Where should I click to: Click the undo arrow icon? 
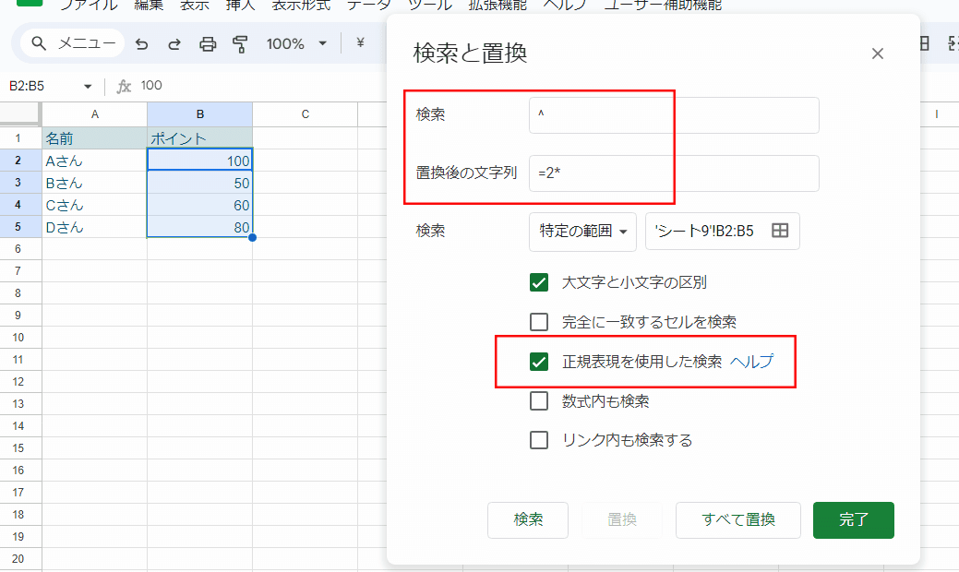point(142,44)
